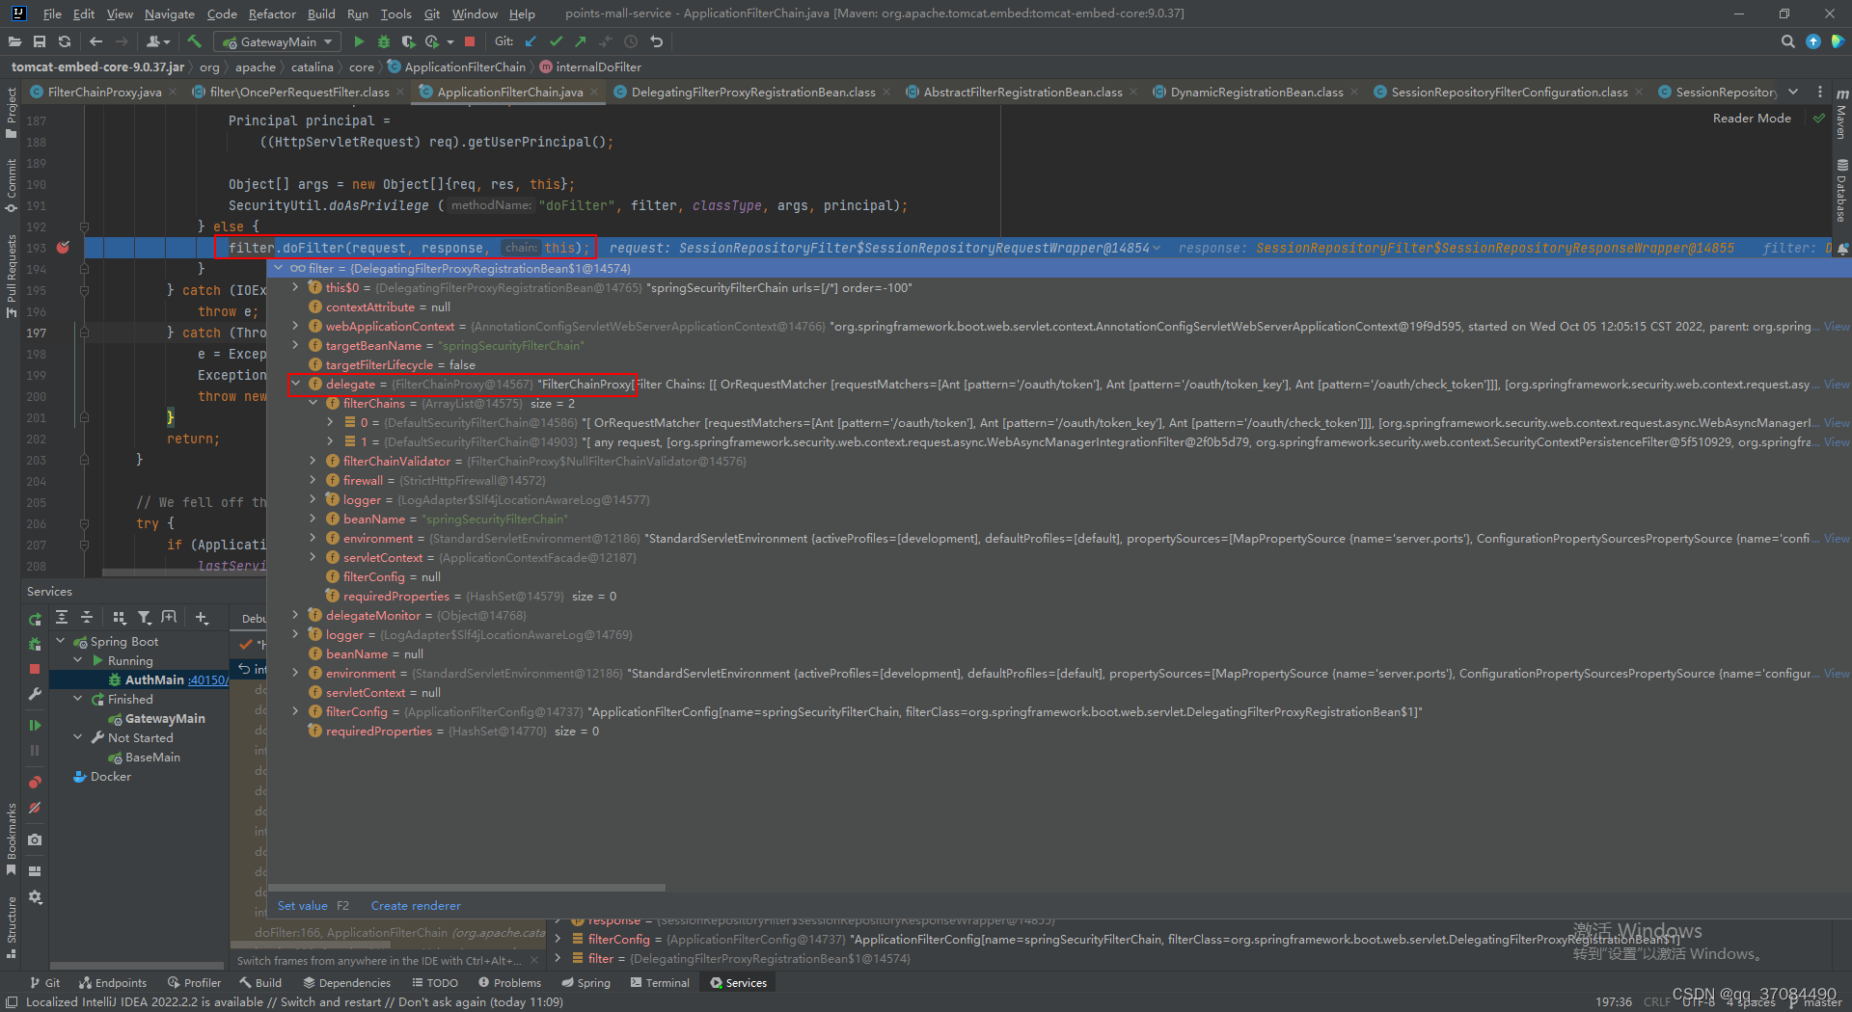The width and height of the screenshot is (1852, 1012).
Task: Update project from Git with blue arrow icon
Action: click(x=531, y=41)
